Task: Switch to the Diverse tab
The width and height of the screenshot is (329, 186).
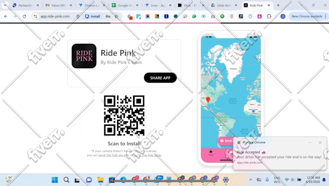Action: pos(91,5)
